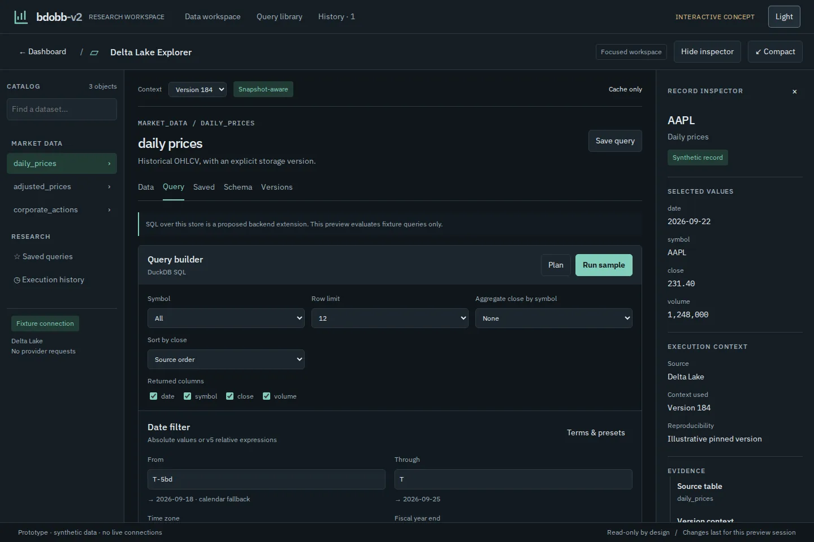The image size is (814, 542).
Task: Click the bdobb-v2 bar chart logo icon
Action: pyautogui.click(x=21, y=16)
